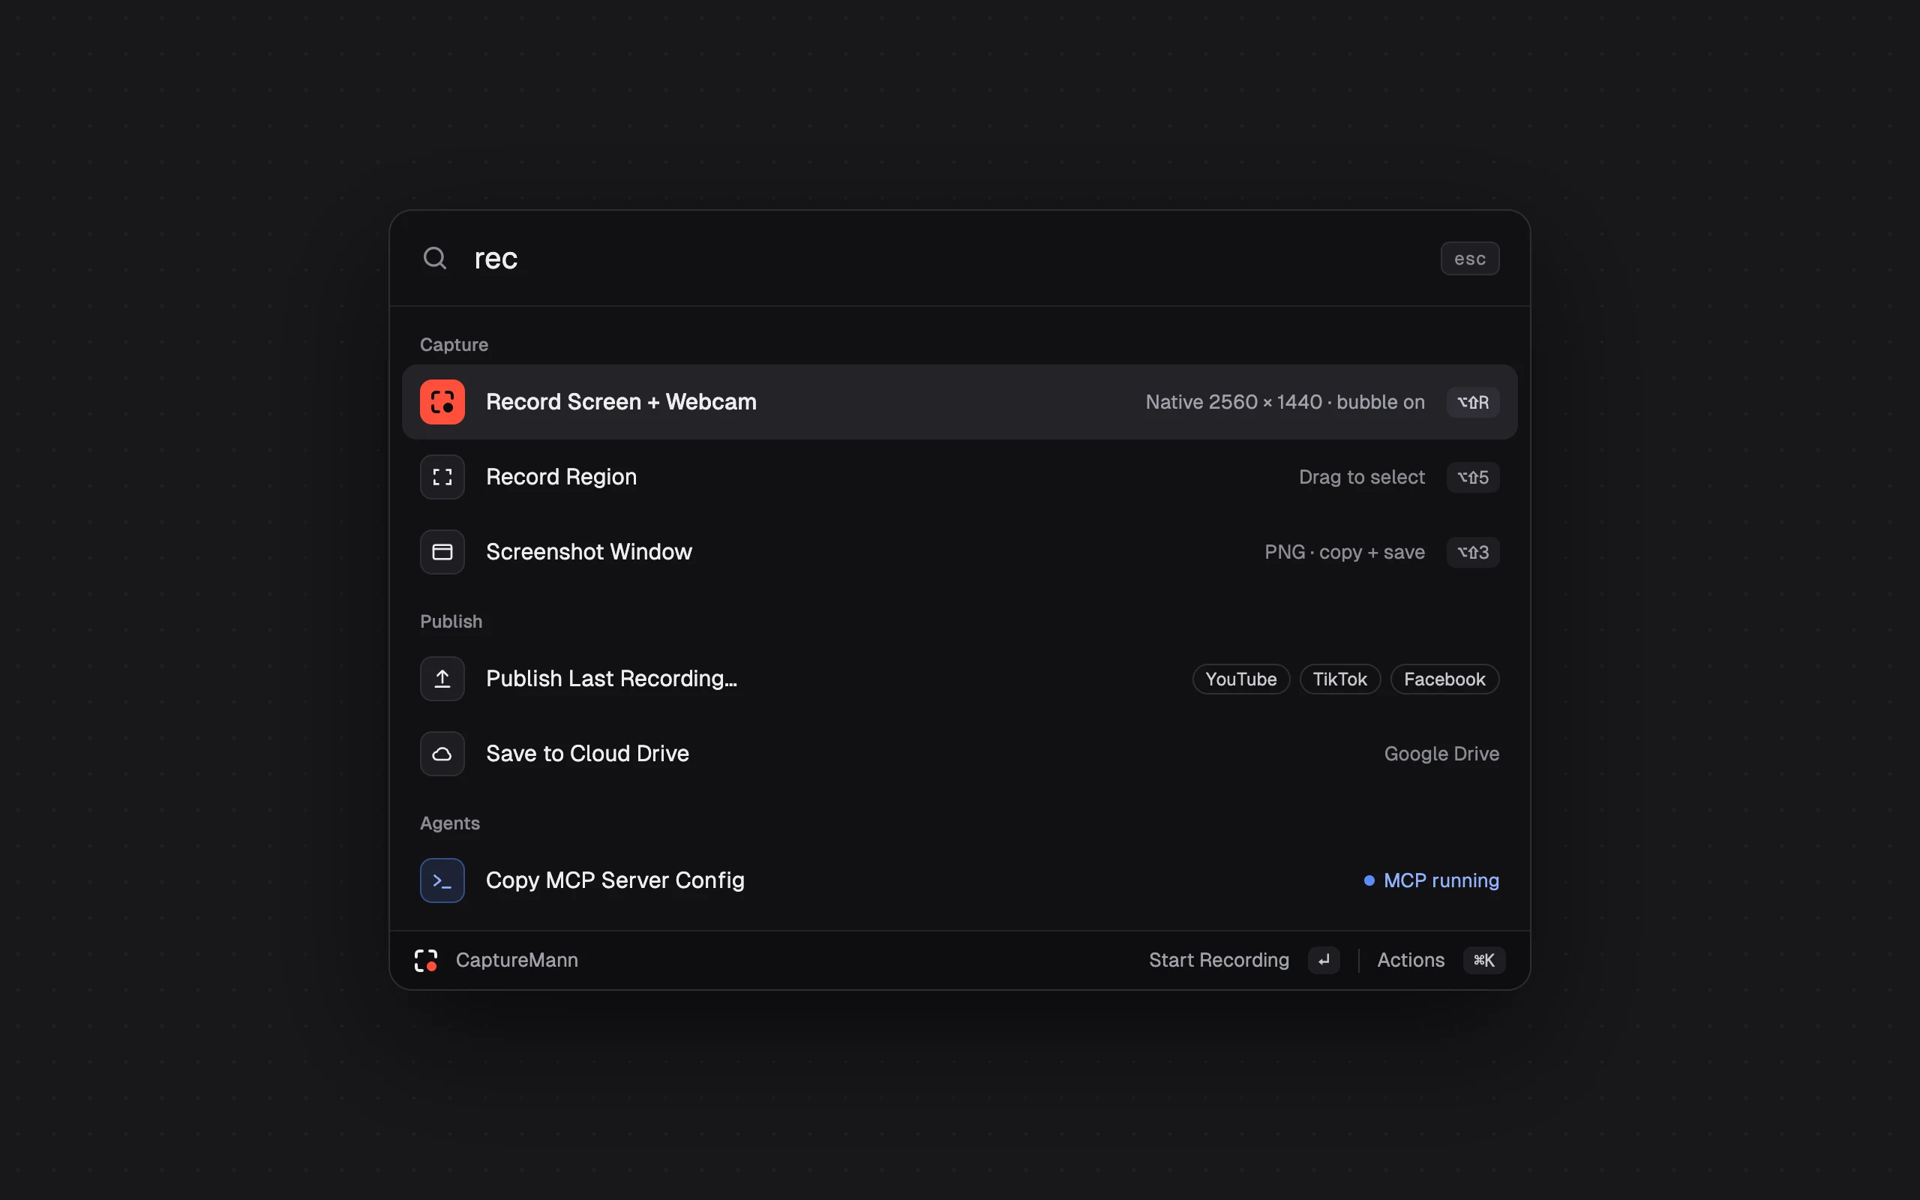Click the CaptureMann name in footer
Viewport: 1920px width, 1200px height.
click(x=517, y=960)
